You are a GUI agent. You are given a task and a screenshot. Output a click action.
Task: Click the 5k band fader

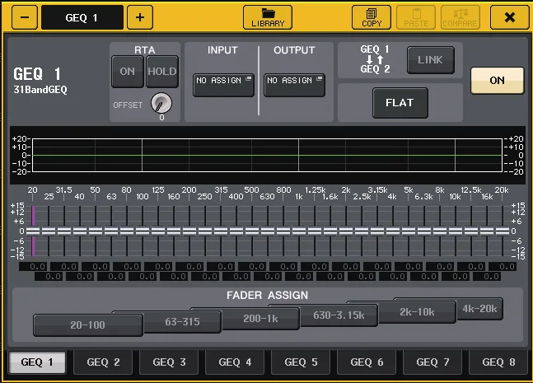point(409,231)
